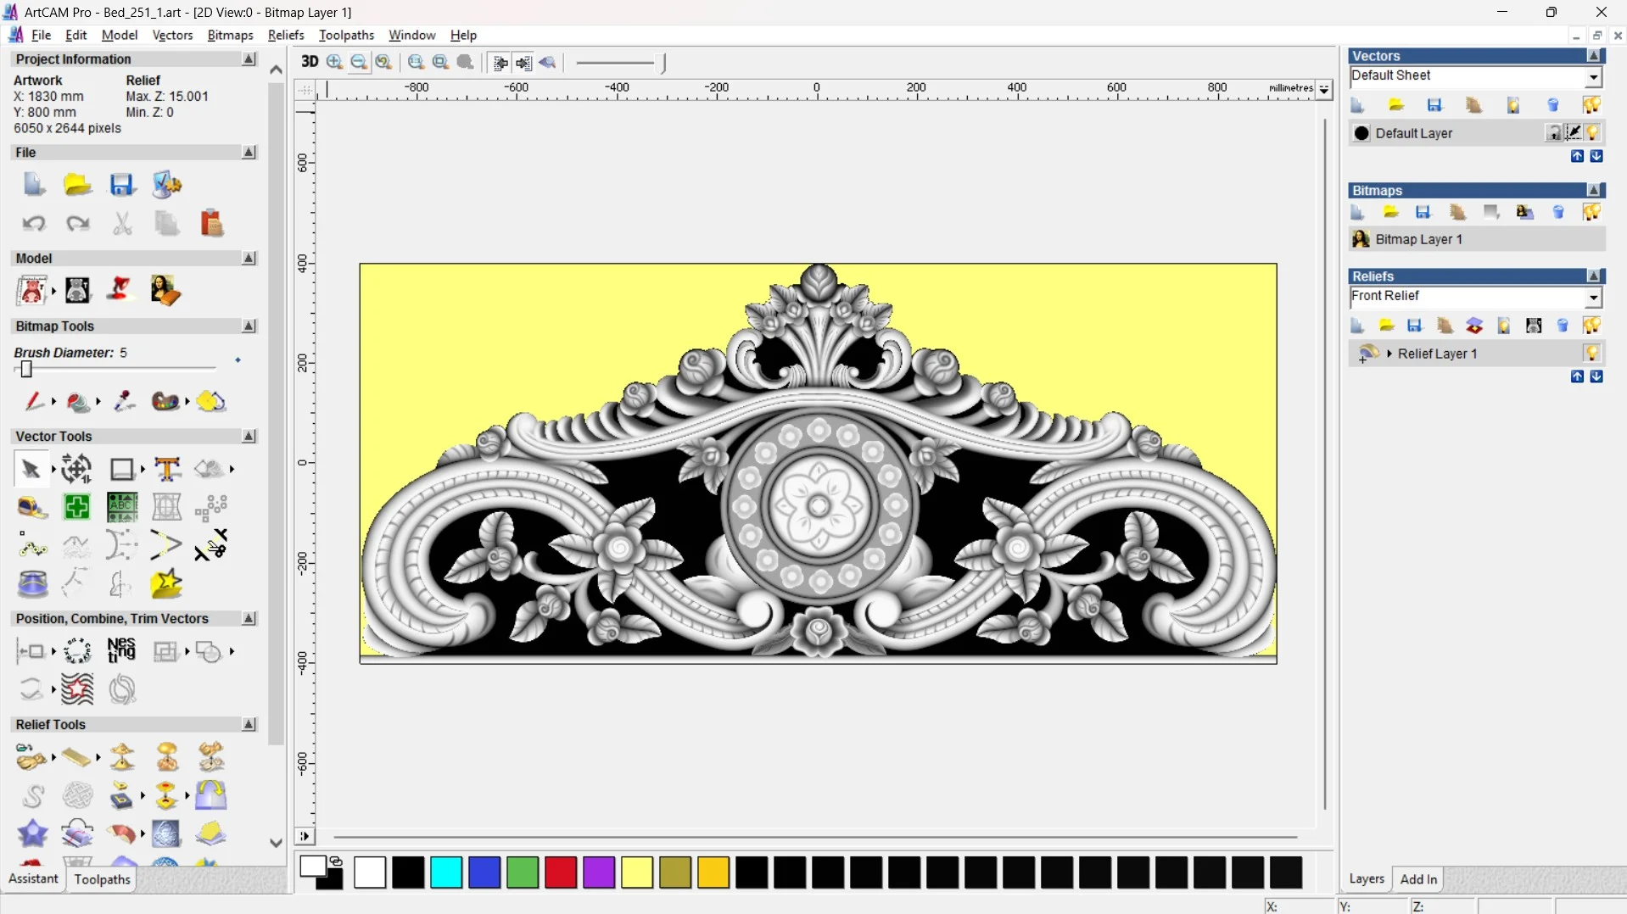The image size is (1627, 914).
Task: Toggle the Default Layer lock icon
Action: pos(1553,133)
